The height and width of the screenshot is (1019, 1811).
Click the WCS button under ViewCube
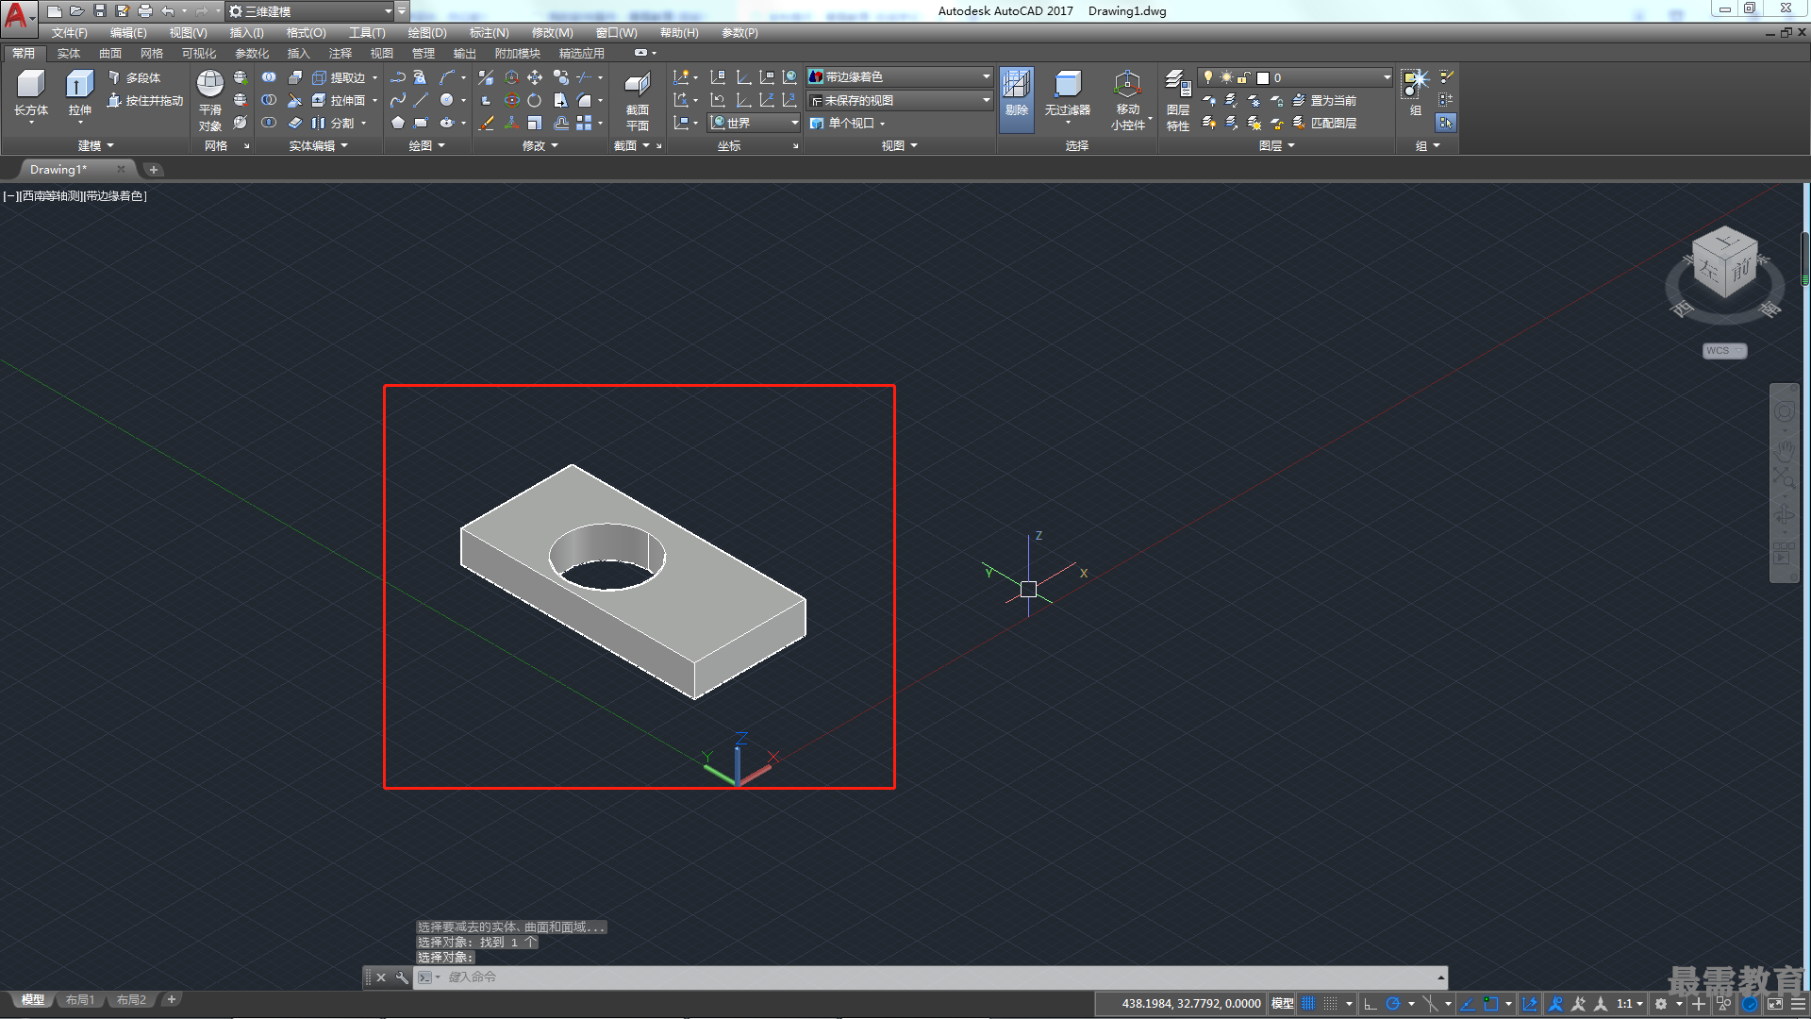click(1724, 351)
